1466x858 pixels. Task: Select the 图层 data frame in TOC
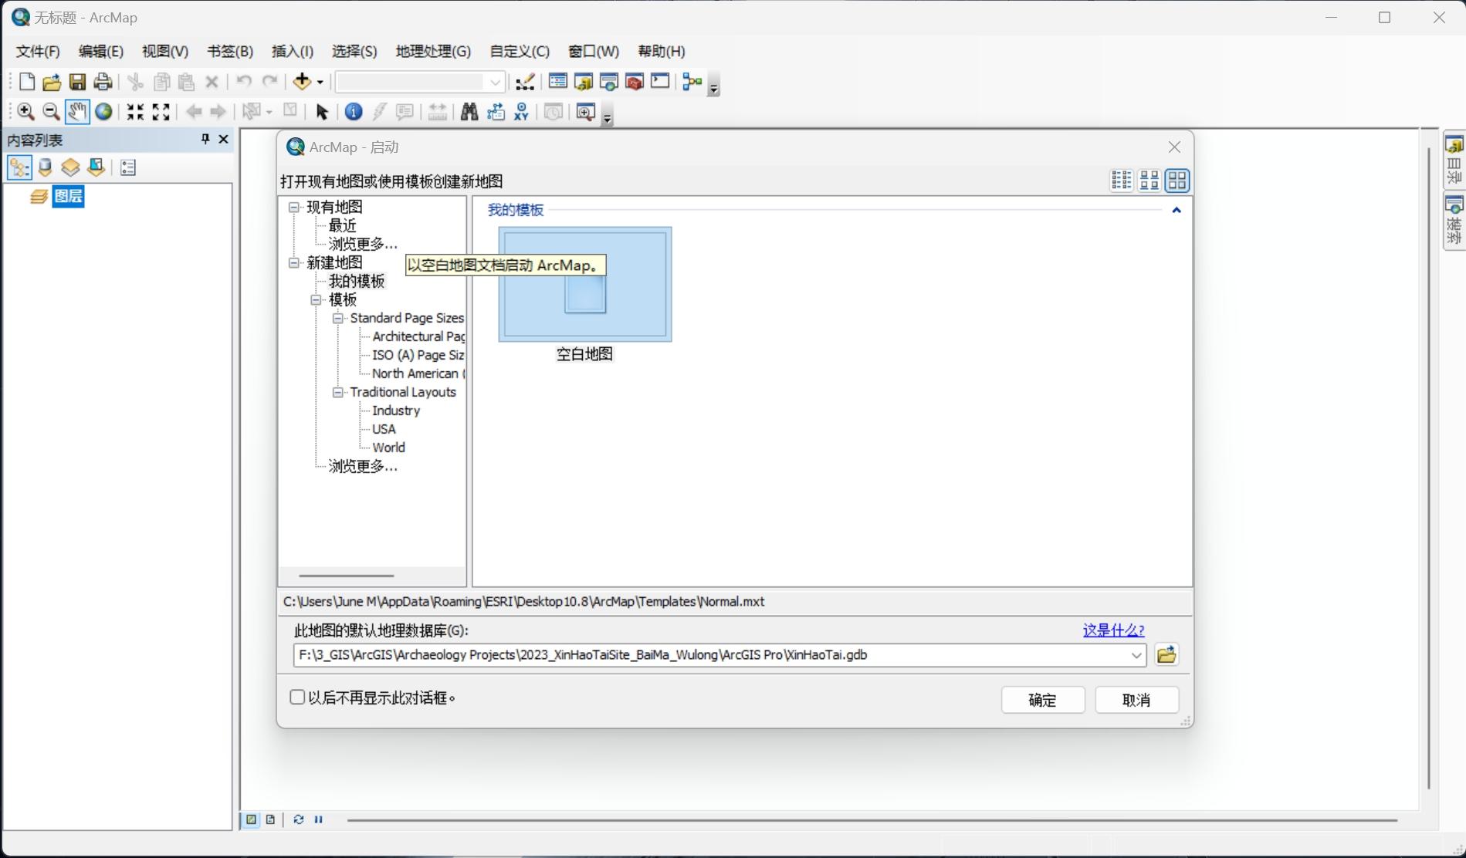(x=68, y=196)
